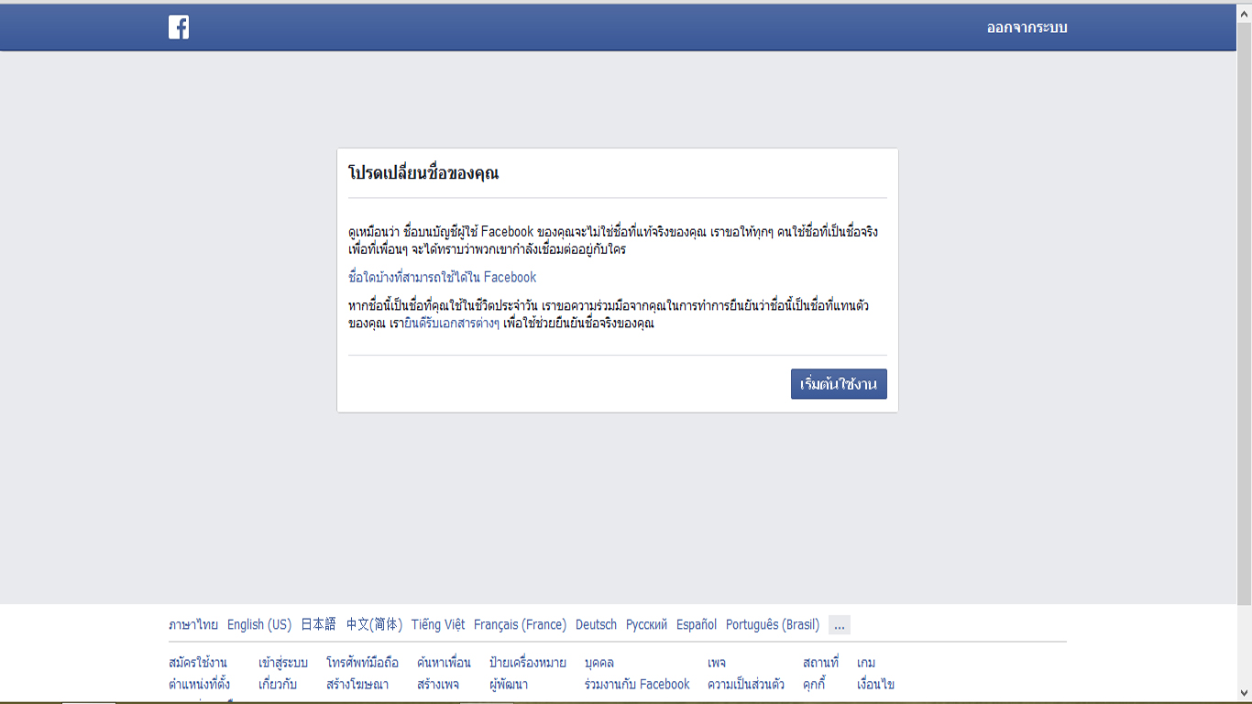The width and height of the screenshot is (1252, 704).
Task: Open the เพจ footer link
Action: click(717, 662)
